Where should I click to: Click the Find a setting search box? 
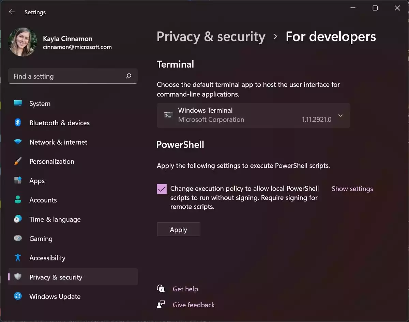click(73, 76)
